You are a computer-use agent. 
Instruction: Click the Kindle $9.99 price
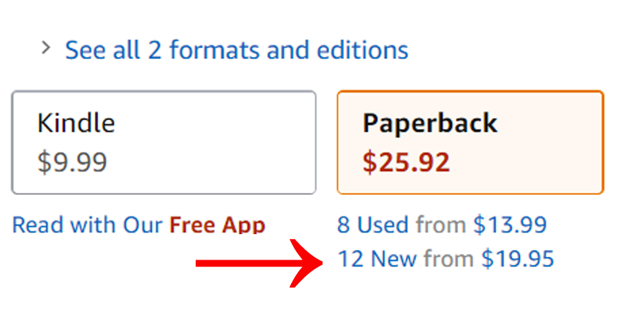point(72,162)
